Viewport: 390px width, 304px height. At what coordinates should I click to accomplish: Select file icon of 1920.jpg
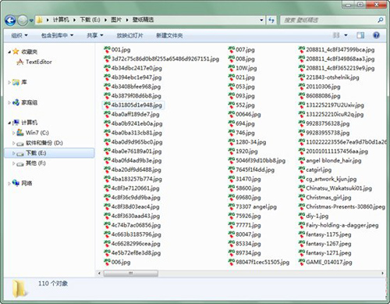(x=232, y=152)
